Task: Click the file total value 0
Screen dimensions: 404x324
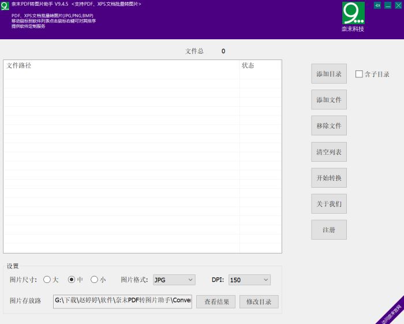Action: tap(223, 51)
